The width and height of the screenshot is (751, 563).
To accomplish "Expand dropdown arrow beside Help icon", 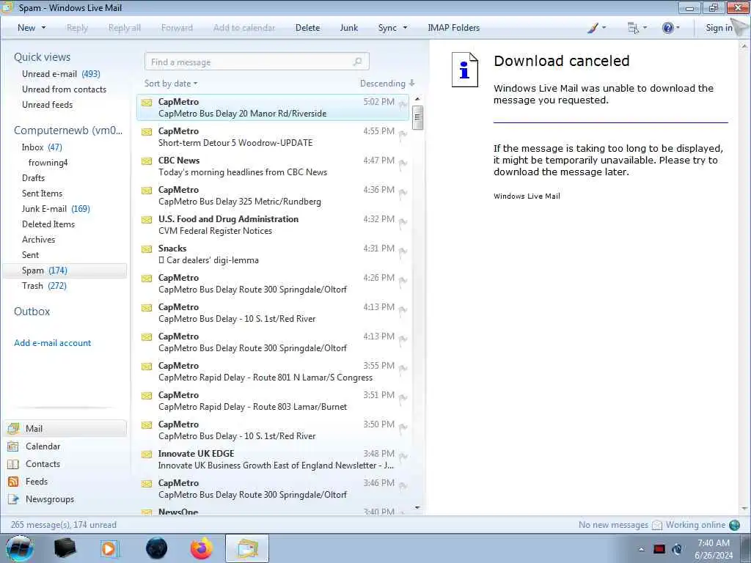I will pyautogui.click(x=678, y=28).
